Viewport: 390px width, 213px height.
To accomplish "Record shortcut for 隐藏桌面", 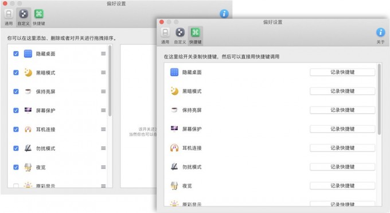I will 342,72.
